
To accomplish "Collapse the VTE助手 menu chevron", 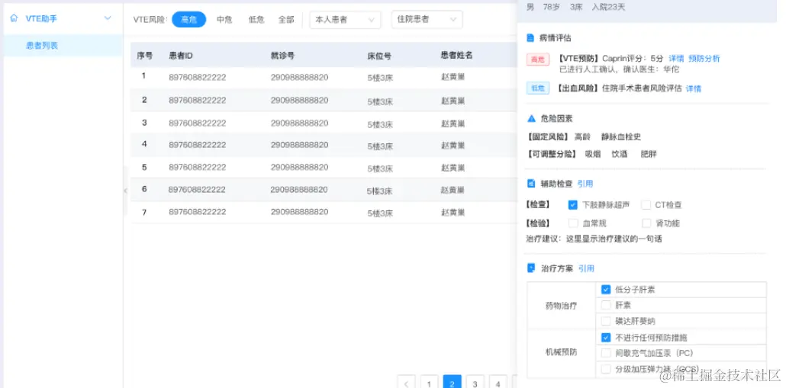I will pyautogui.click(x=108, y=18).
